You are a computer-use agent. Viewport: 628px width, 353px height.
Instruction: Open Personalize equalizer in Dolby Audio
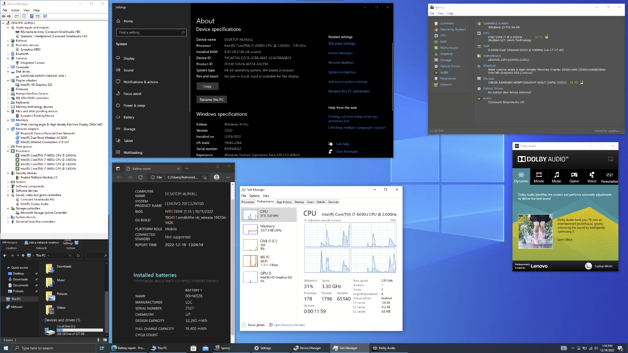(x=610, y=177)
